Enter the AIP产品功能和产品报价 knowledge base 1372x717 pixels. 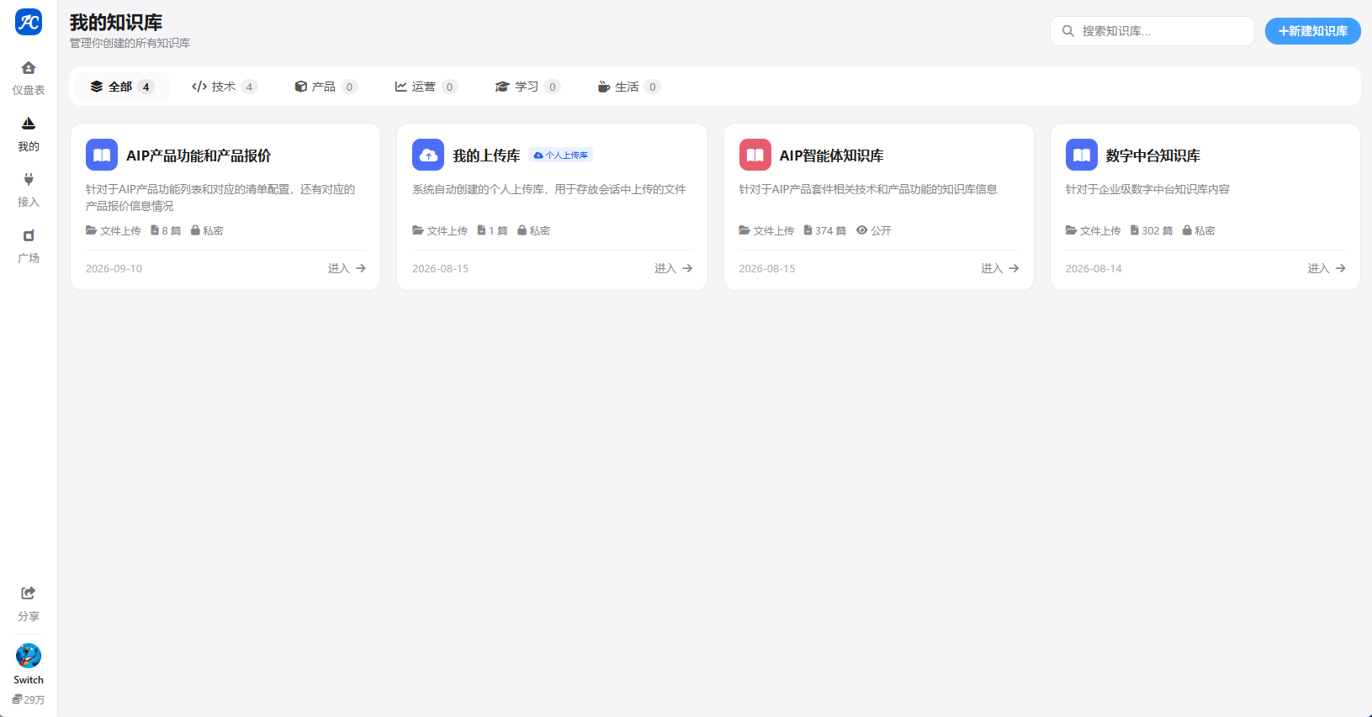[347, 268]
